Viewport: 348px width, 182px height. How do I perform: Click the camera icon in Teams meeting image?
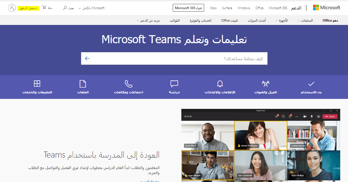[x=305, y=117]
